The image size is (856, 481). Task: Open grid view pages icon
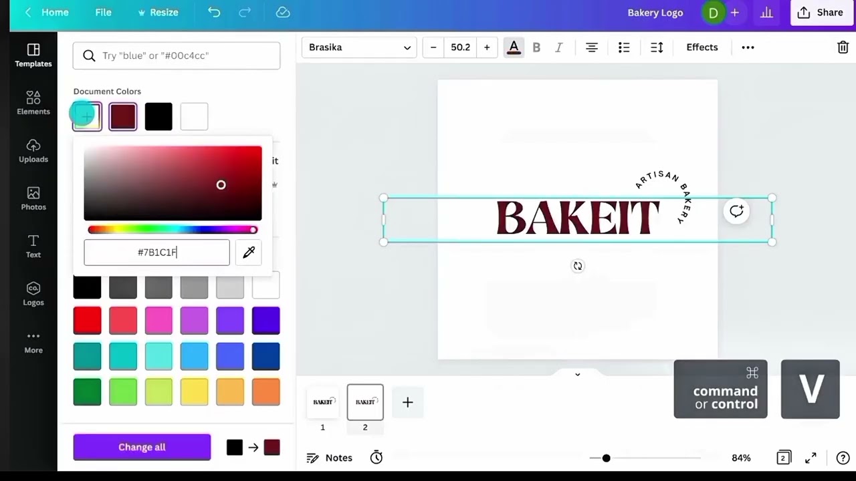point(783,458)
